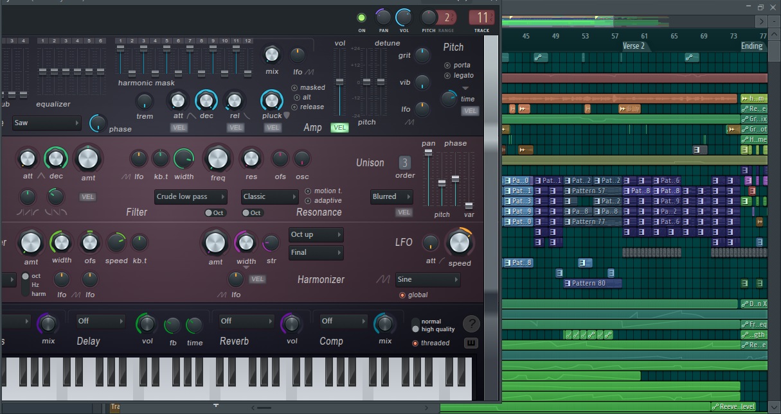Viewport: 781px width, 414px height.
Task: Click the vib knob
Action: coord(422,82)
